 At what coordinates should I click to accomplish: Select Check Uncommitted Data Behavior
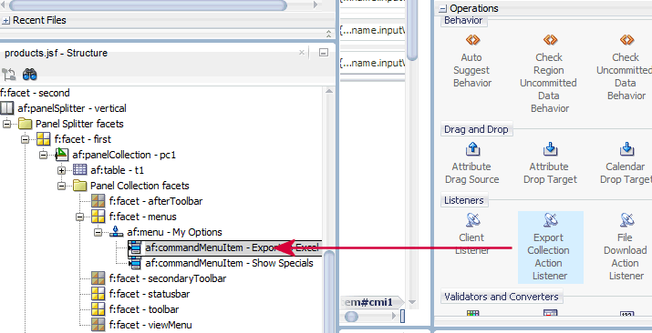pos(625,66)
